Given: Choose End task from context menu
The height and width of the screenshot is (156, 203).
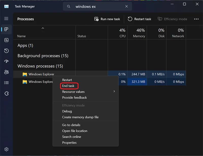Looking at the screenshot, I should pyautogui.click(x=69, y=86).
